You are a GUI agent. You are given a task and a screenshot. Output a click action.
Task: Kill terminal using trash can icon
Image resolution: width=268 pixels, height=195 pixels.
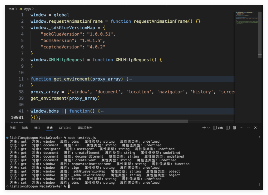point(235,128)
